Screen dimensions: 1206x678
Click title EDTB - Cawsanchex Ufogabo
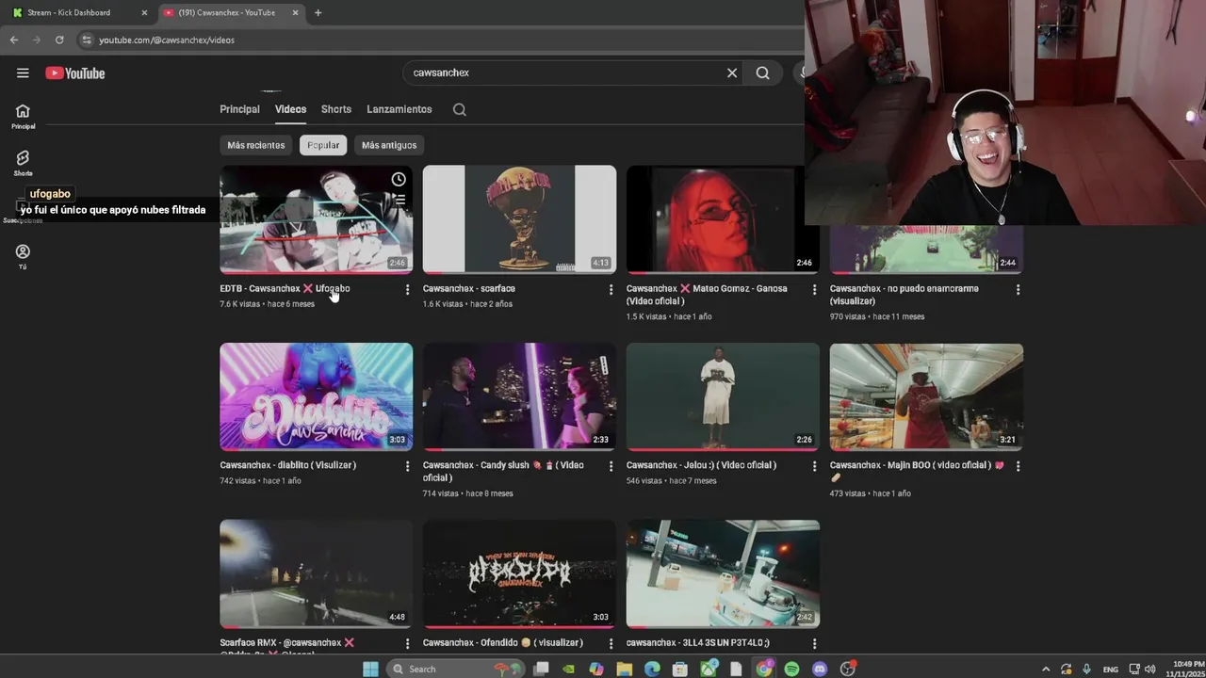coord(285,288)
